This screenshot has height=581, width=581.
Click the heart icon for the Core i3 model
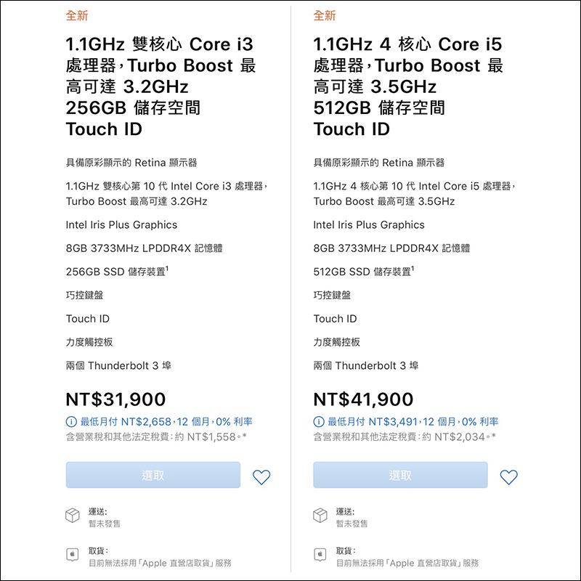261,476
